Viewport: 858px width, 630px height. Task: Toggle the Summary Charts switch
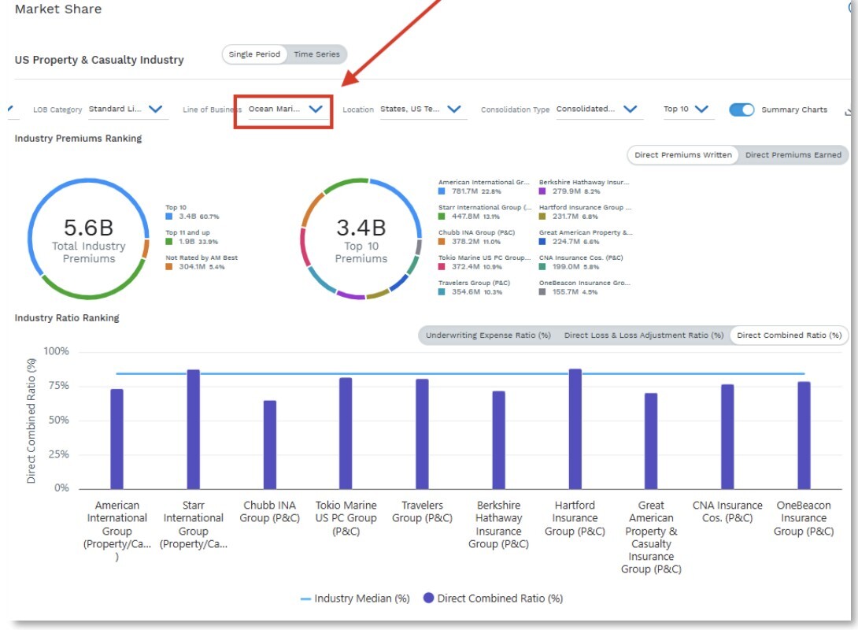[x=742, y=109]
